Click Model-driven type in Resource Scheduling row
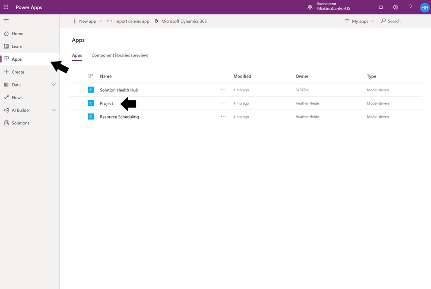This screenshot has height=289, width=431. [x=378, y=117]
